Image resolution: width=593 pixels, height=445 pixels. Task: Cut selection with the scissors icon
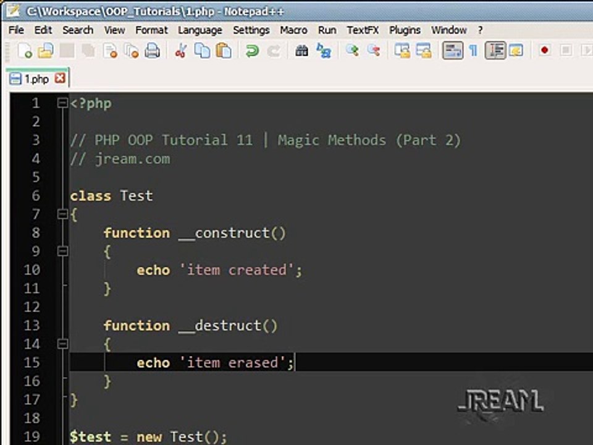[x=181, y=50]
